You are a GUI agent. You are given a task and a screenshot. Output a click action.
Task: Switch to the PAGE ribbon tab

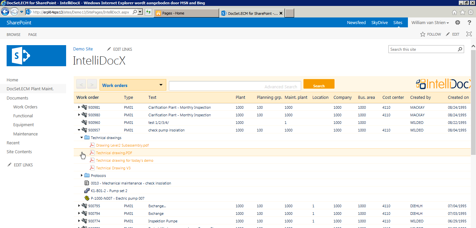point(32,34)
